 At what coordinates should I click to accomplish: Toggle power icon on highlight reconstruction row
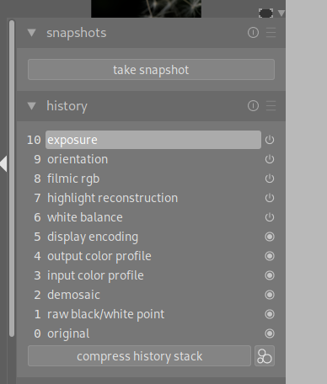tap(270, 198)
